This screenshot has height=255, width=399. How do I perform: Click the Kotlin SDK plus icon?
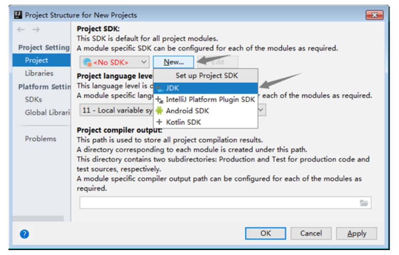coord(159,122)
